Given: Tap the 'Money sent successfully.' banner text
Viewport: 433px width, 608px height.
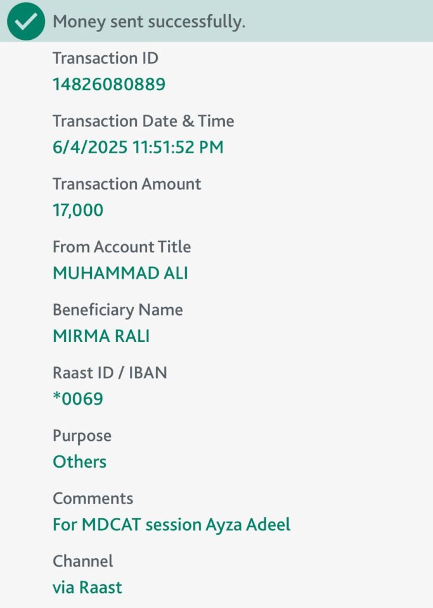Looking at the screenshot, I should click(149, 22).
